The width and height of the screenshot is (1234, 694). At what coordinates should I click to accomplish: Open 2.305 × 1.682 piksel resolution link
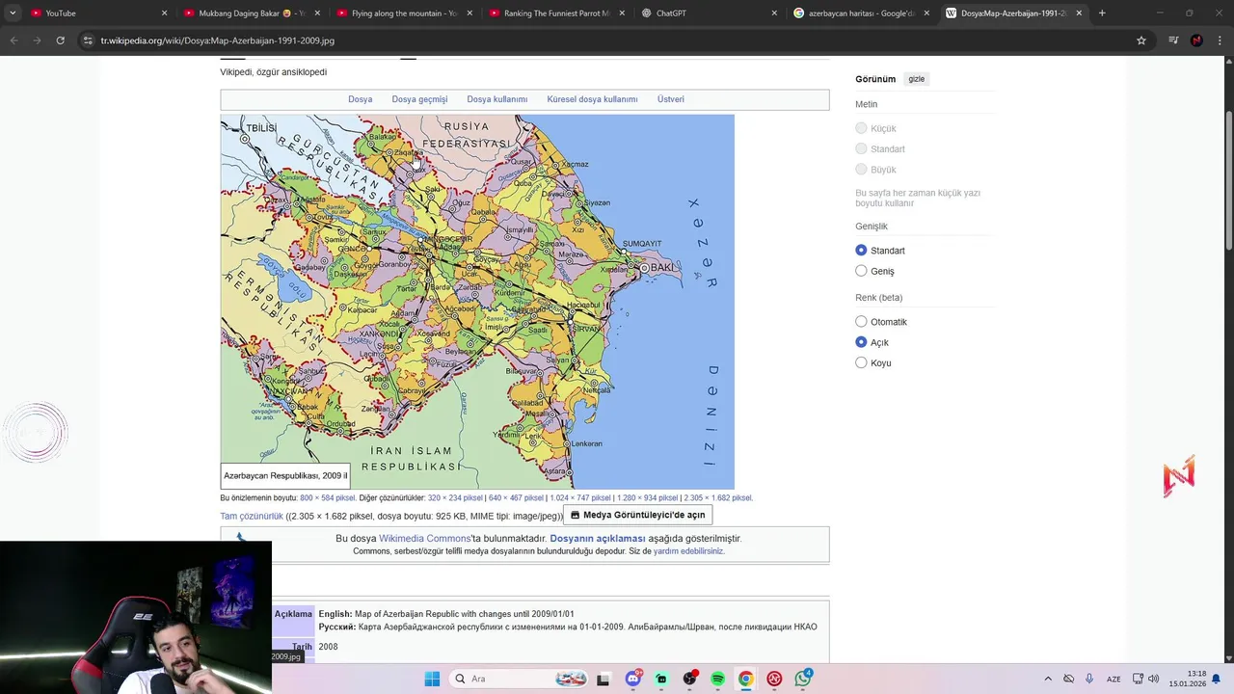[717, 498]
